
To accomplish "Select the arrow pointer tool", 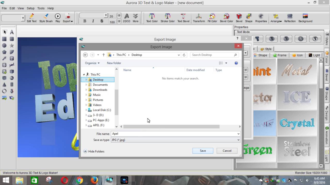I will click(x=5, y=32).
